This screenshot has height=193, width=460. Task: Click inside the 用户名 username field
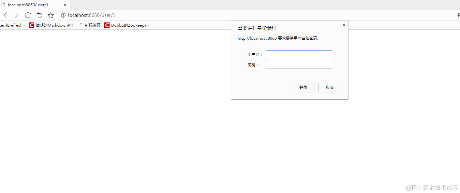tap(298, 54)
